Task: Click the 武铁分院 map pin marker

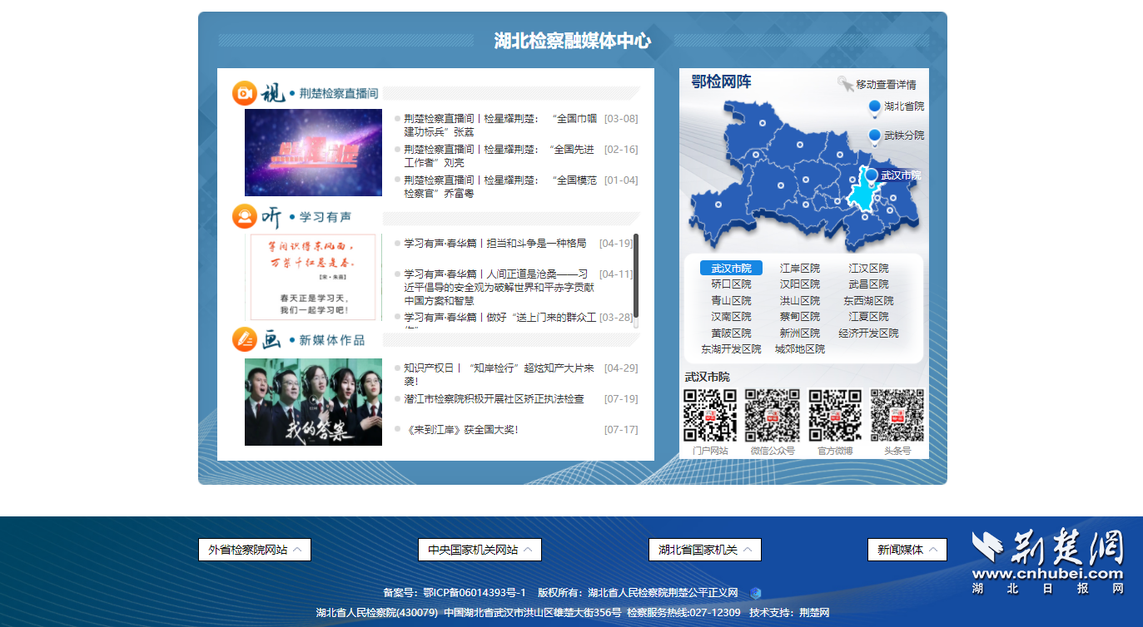Action: coord(874,136)
